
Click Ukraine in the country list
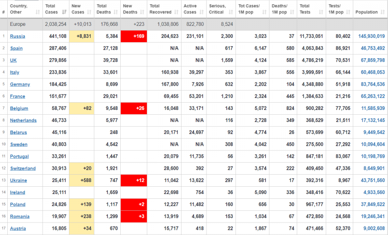point(19,181)
